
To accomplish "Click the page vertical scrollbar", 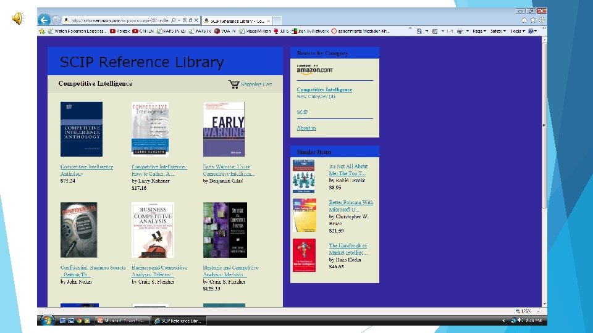I will coord(544,171).
